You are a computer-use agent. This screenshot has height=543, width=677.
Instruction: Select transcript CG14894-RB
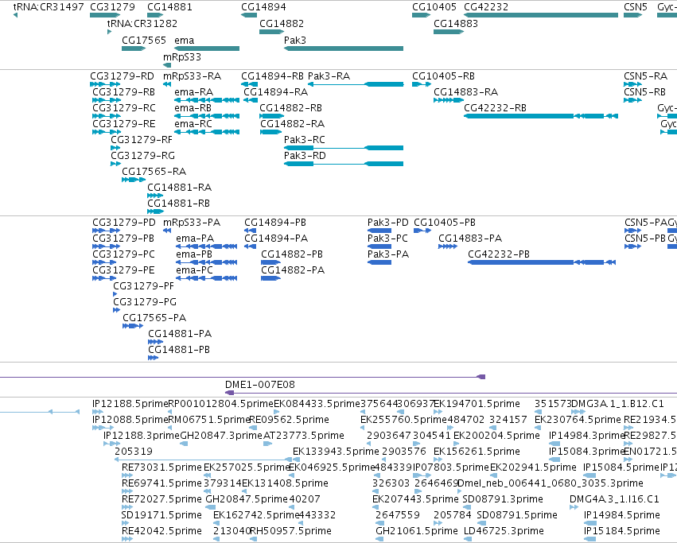tap(272, 76)
